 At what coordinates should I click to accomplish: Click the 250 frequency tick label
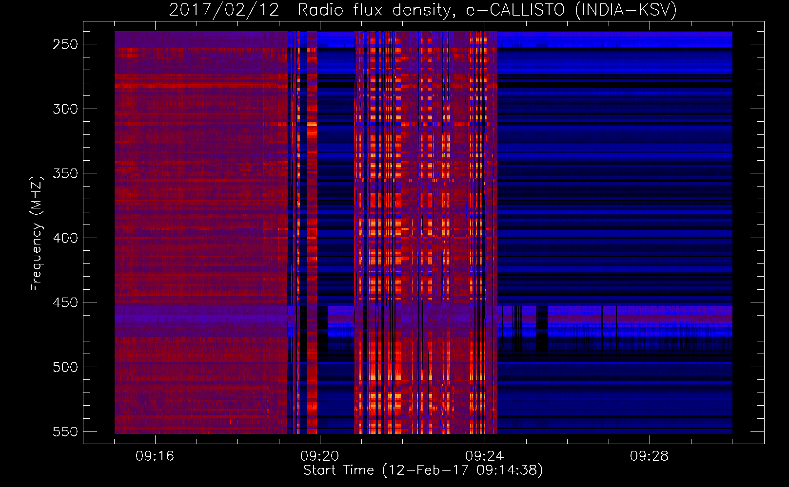(65, 44)
